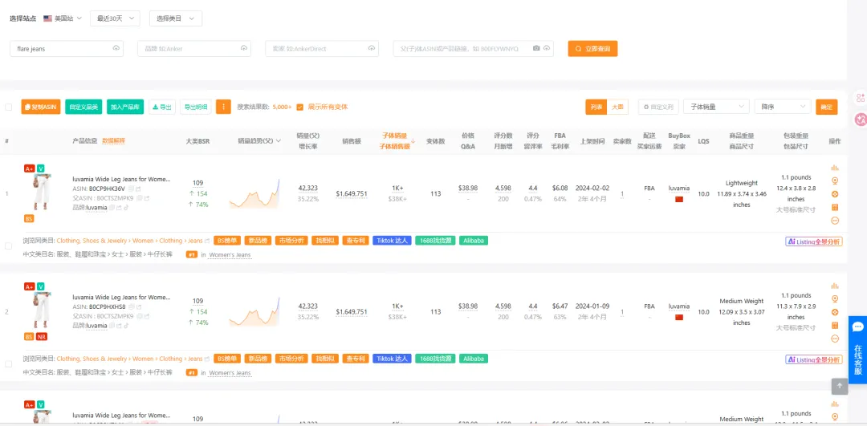Open the three-dot more options button

point(223,108)
